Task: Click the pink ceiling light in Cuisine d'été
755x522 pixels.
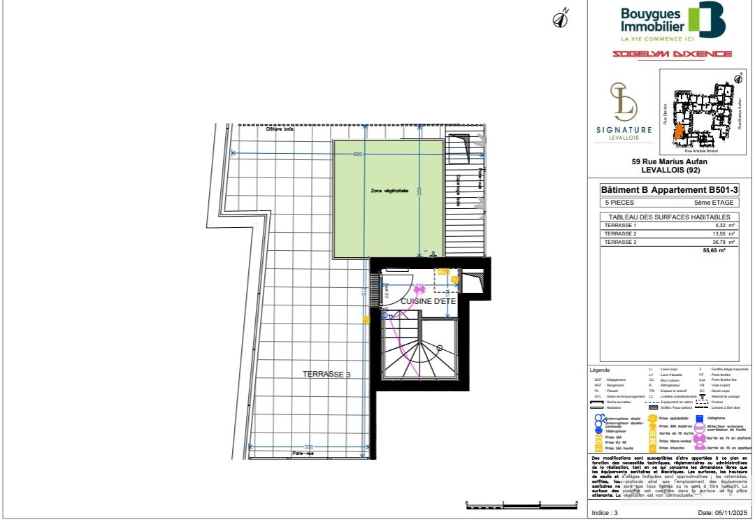Action: 419,289
